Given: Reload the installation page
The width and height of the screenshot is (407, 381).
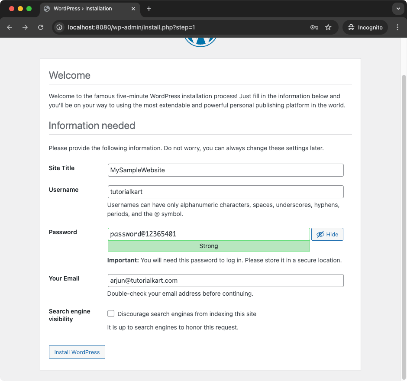Looking at the screenshot, I should pyautogui.click(x=41, y=27).
